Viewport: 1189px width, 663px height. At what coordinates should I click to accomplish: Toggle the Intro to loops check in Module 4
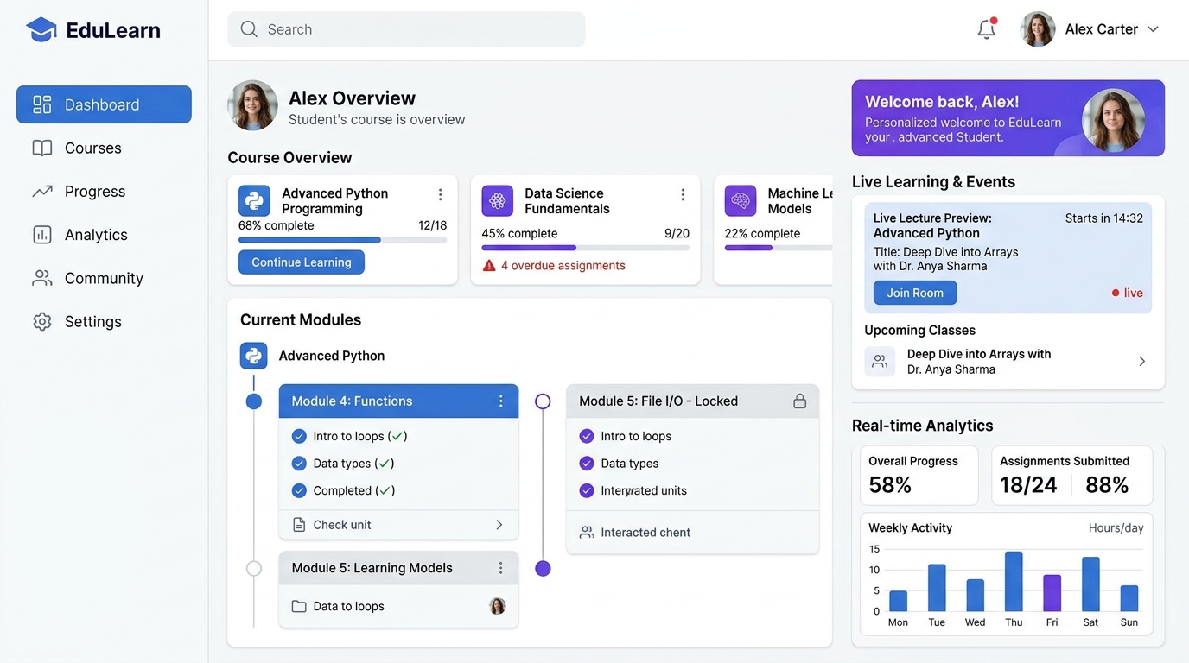coord(299,436)
